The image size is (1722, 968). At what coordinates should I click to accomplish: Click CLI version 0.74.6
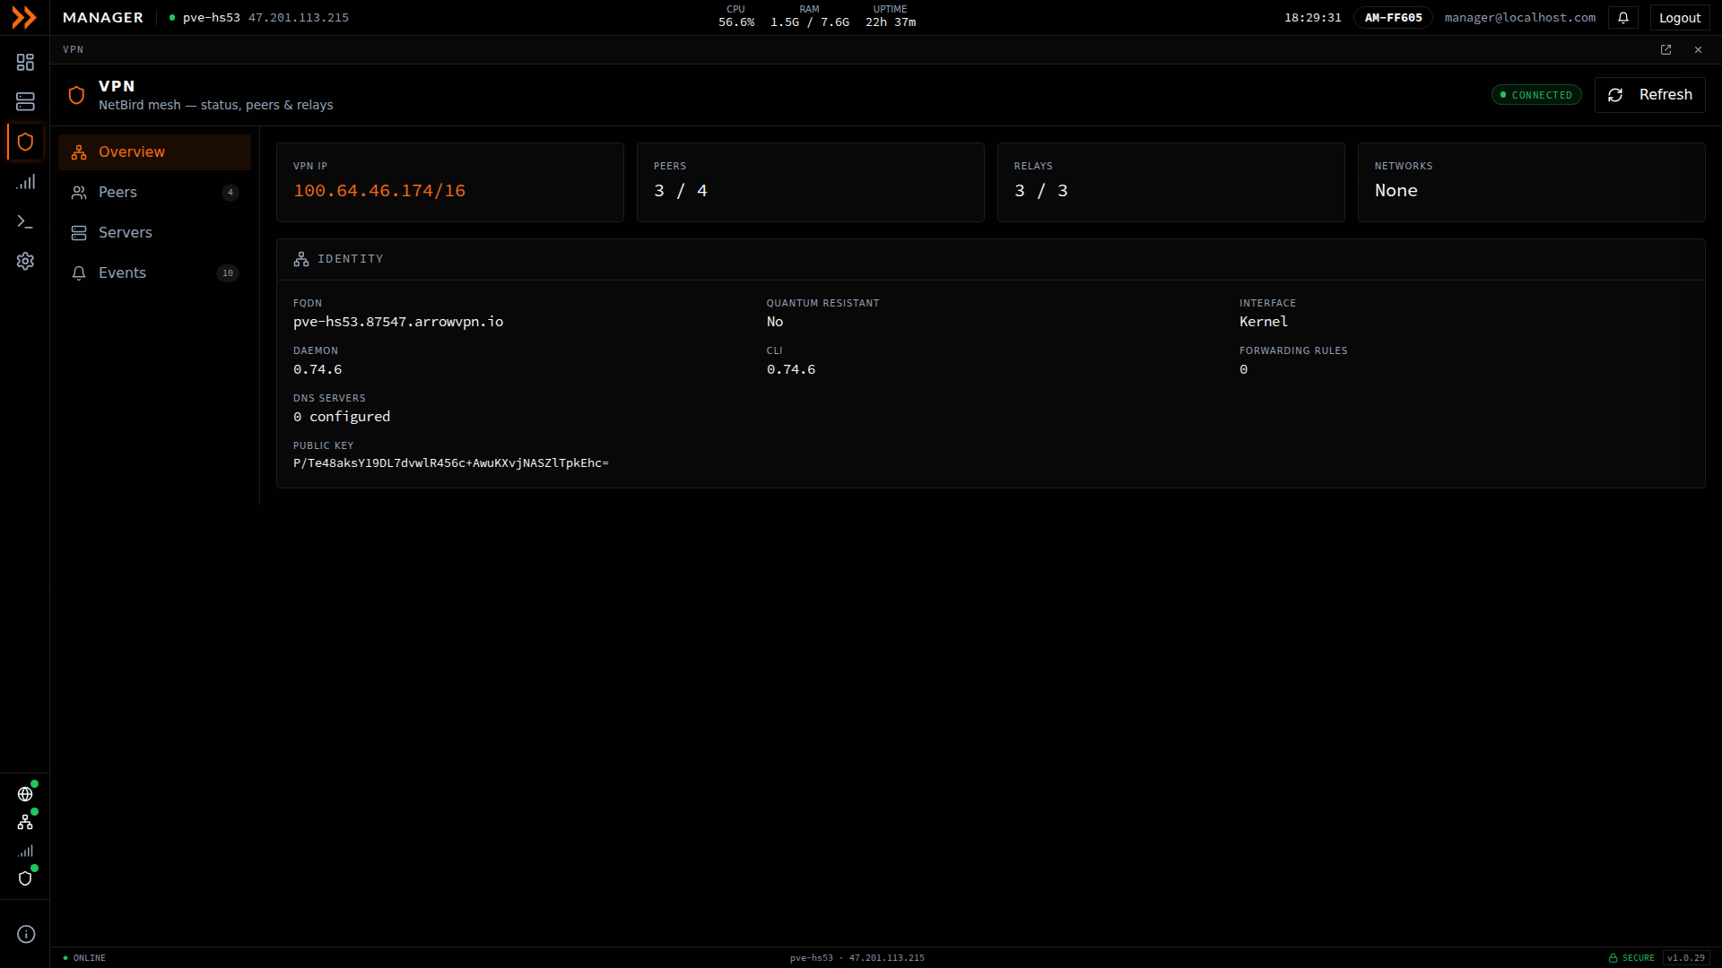(791, 369)
